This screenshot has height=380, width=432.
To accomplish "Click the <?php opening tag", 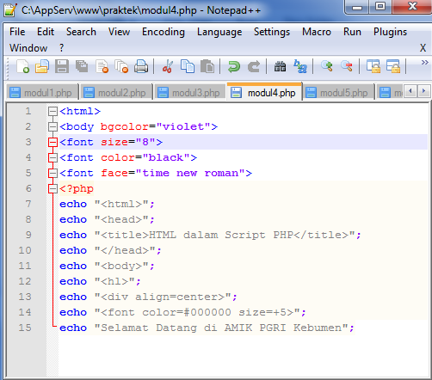I will coord(77,188).
